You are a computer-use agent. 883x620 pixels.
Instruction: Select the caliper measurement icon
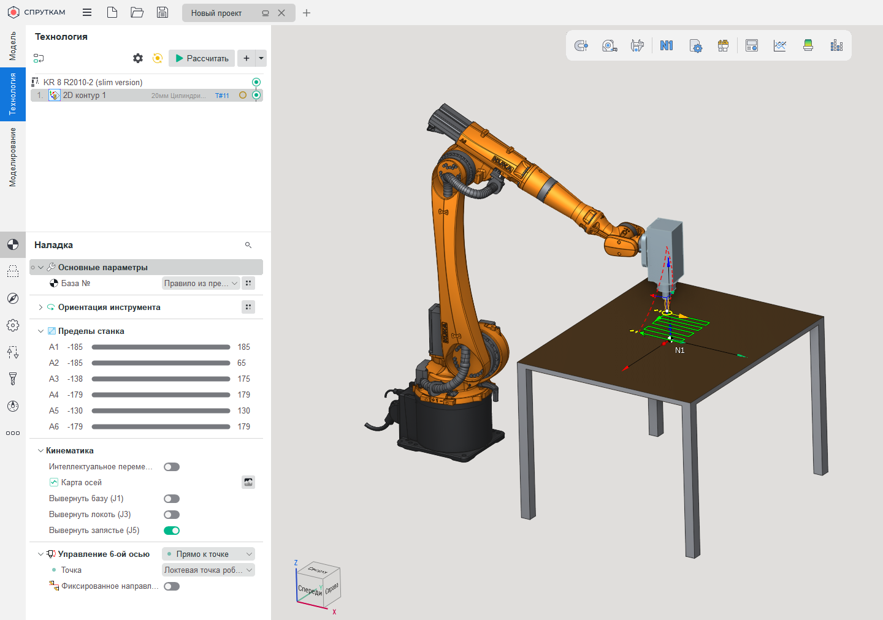[638, 45]
